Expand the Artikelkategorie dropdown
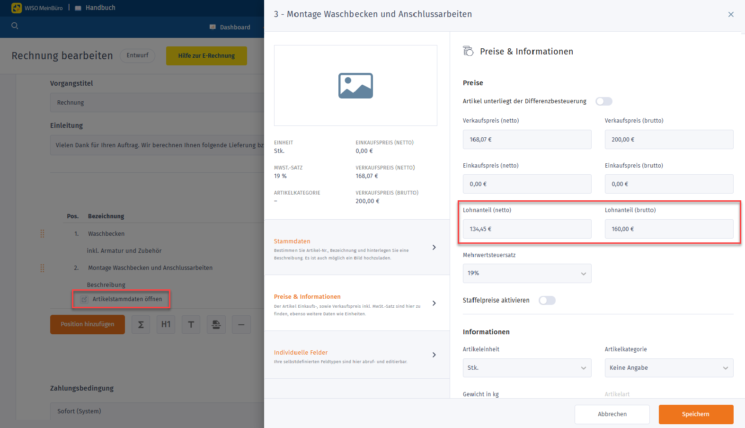745x428 pixels. click(x=669, y=368)
